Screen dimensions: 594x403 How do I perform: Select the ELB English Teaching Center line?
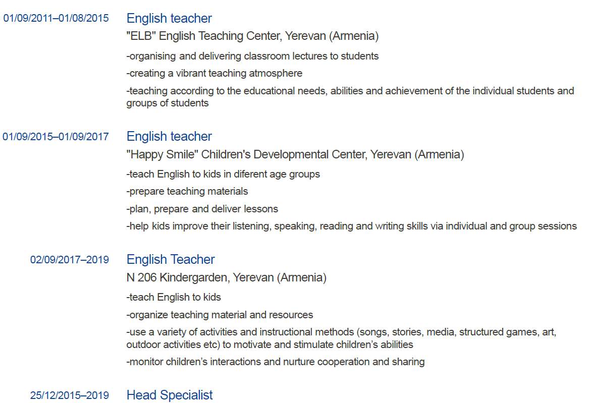tap(252, 36)
